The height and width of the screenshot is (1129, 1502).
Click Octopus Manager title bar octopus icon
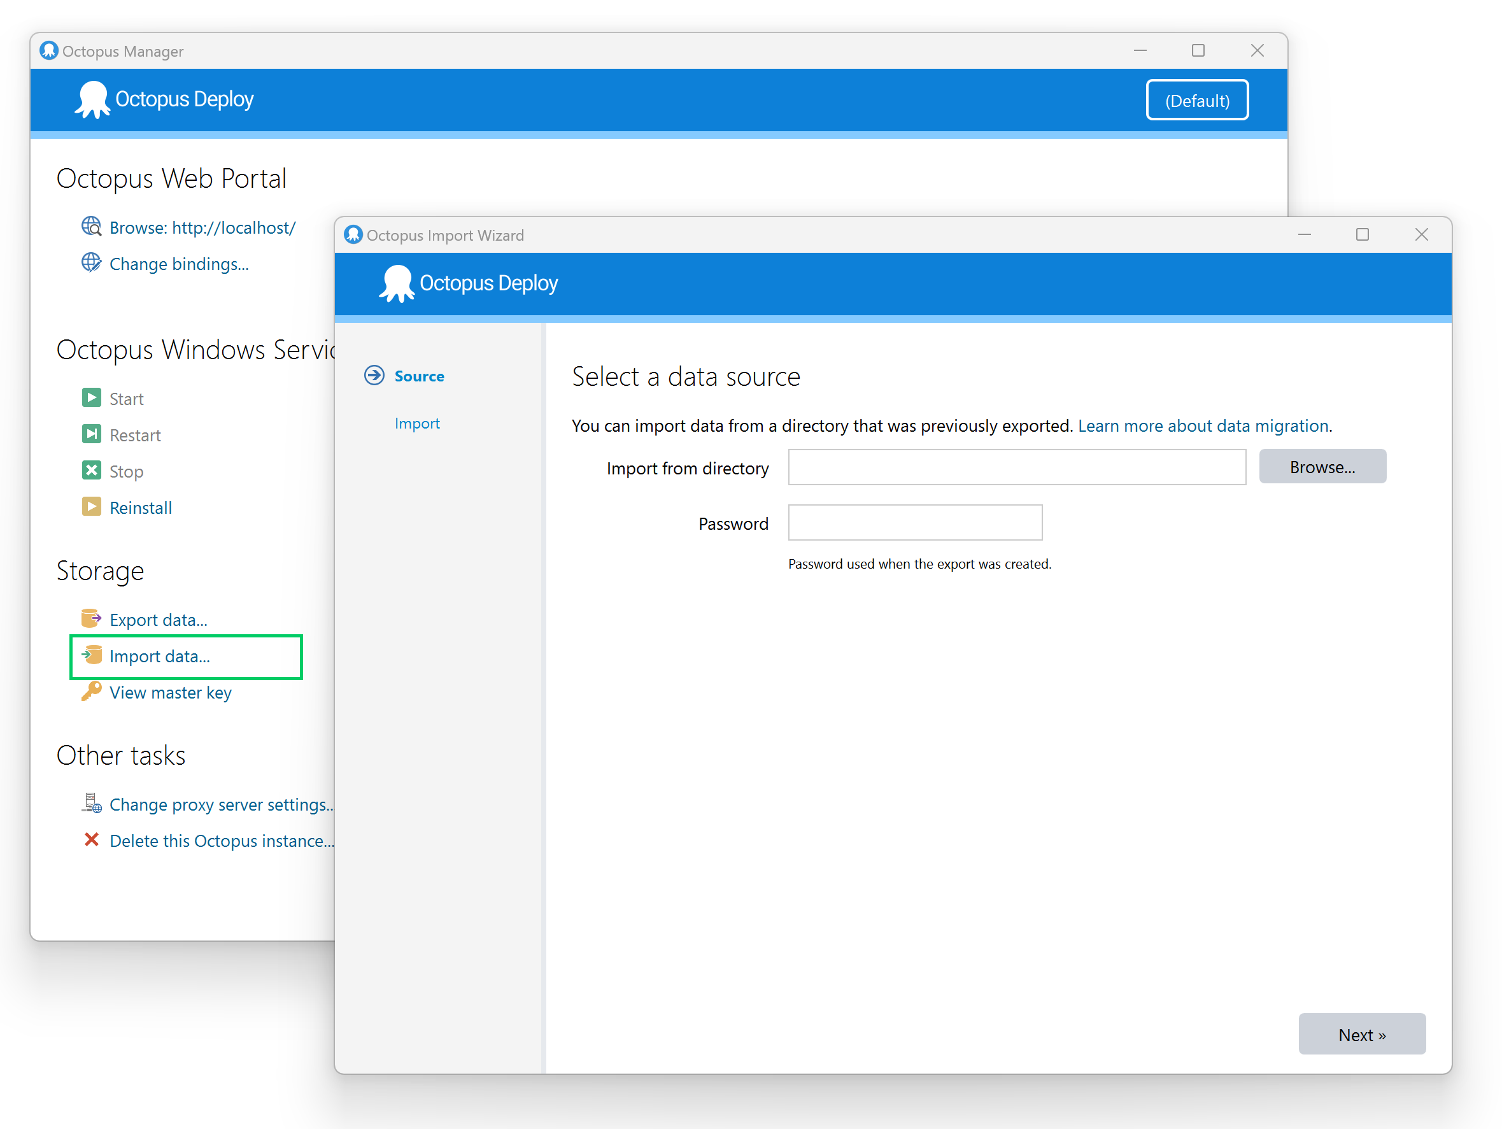tap(49, 50)
